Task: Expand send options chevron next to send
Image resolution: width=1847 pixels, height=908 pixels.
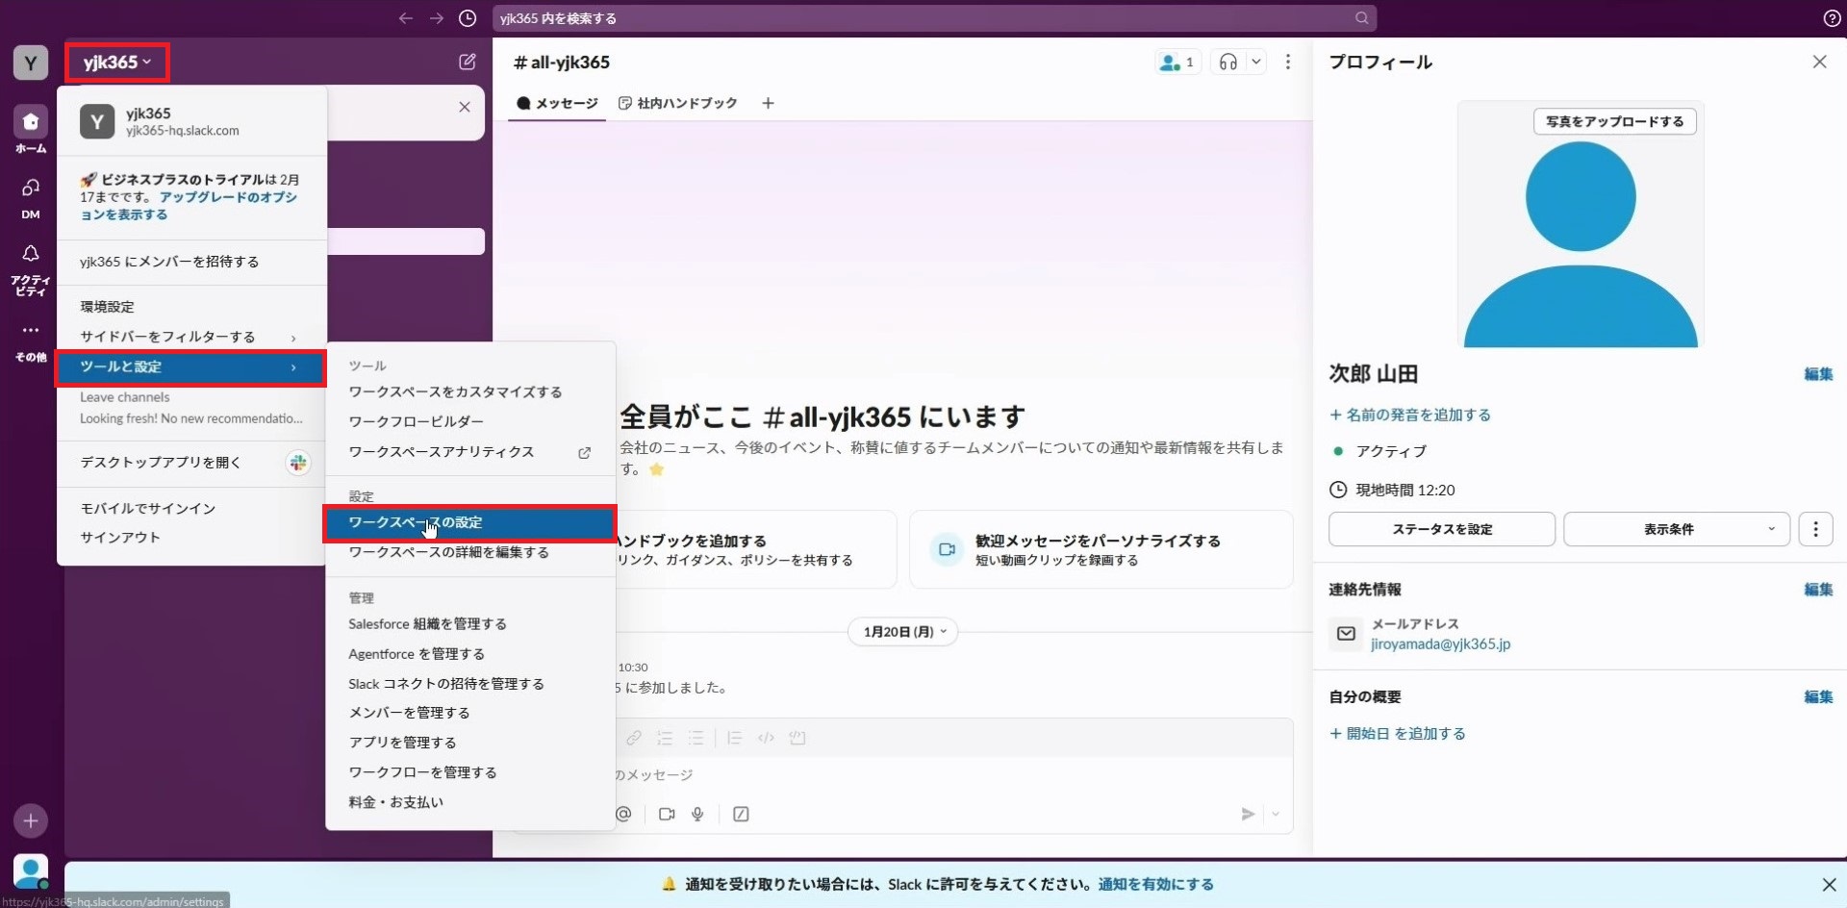Action: click(1276, 814)
